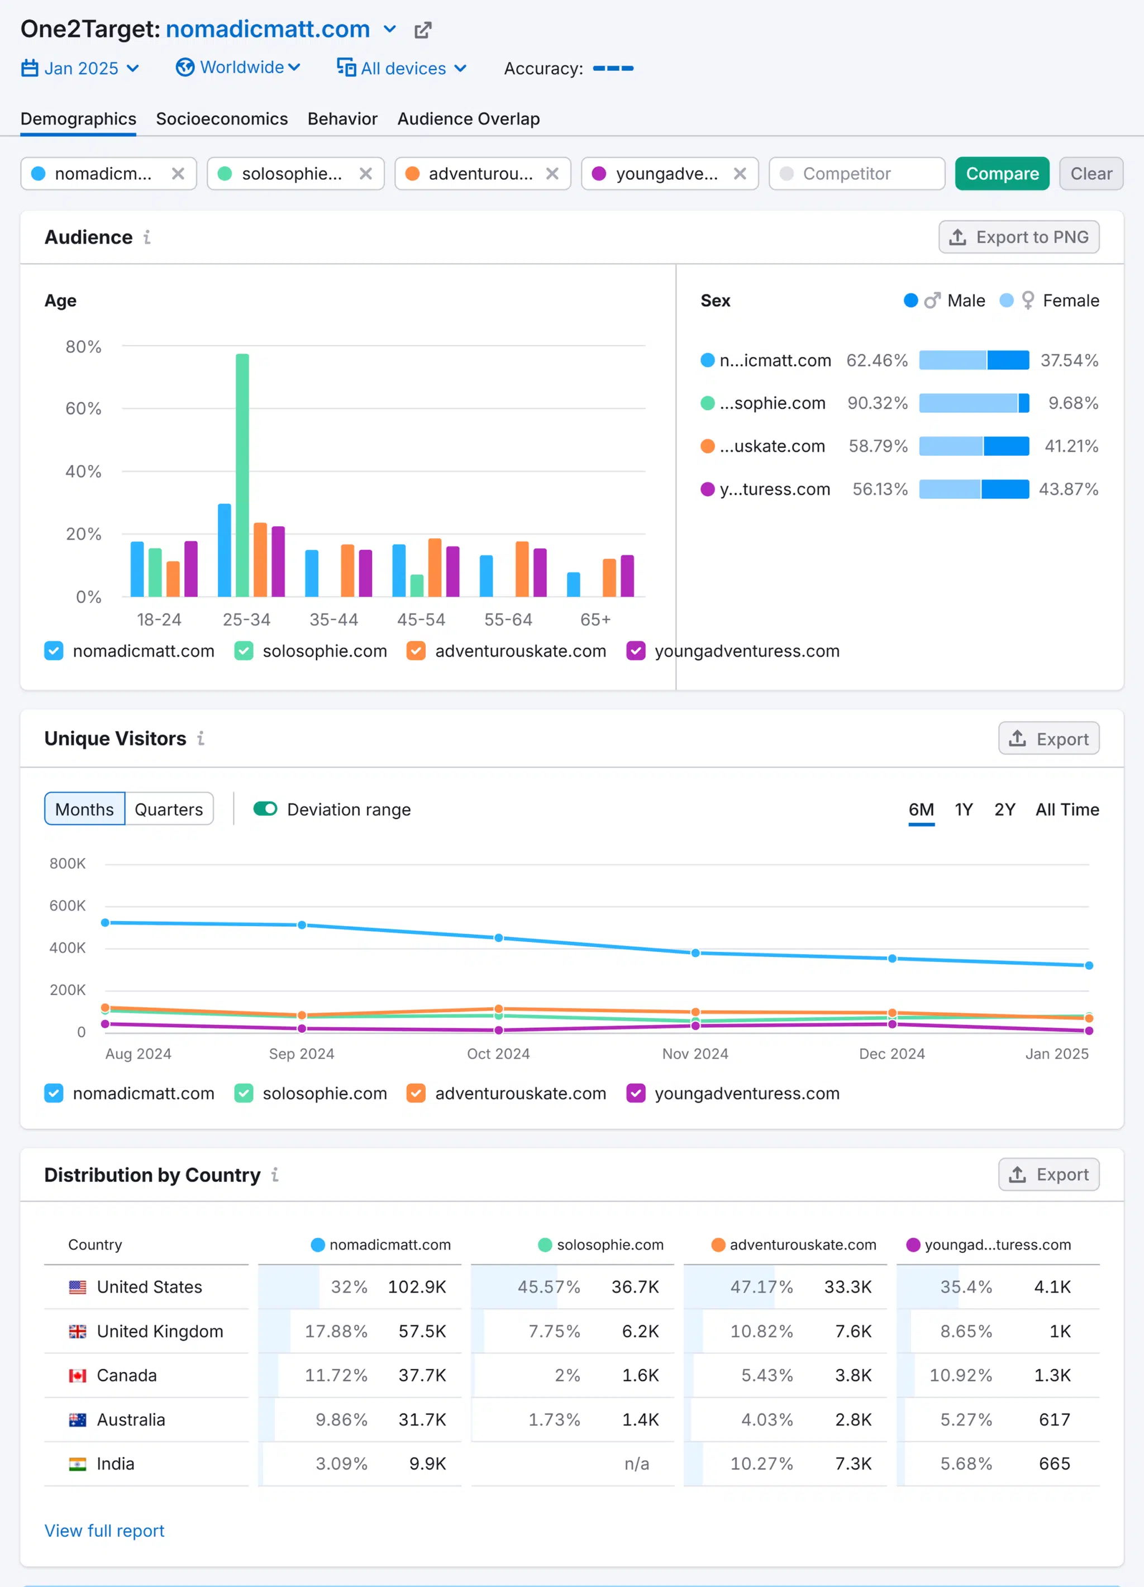This screenshot has height=1587, width=1144.
Task: Select the 6M time range
Action: (x=922, y=809)
